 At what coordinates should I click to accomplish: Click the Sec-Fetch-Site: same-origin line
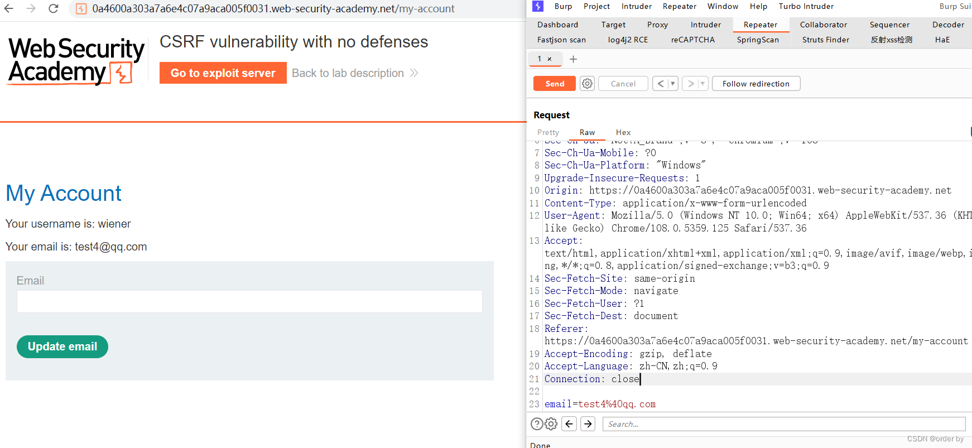(620, 278)
